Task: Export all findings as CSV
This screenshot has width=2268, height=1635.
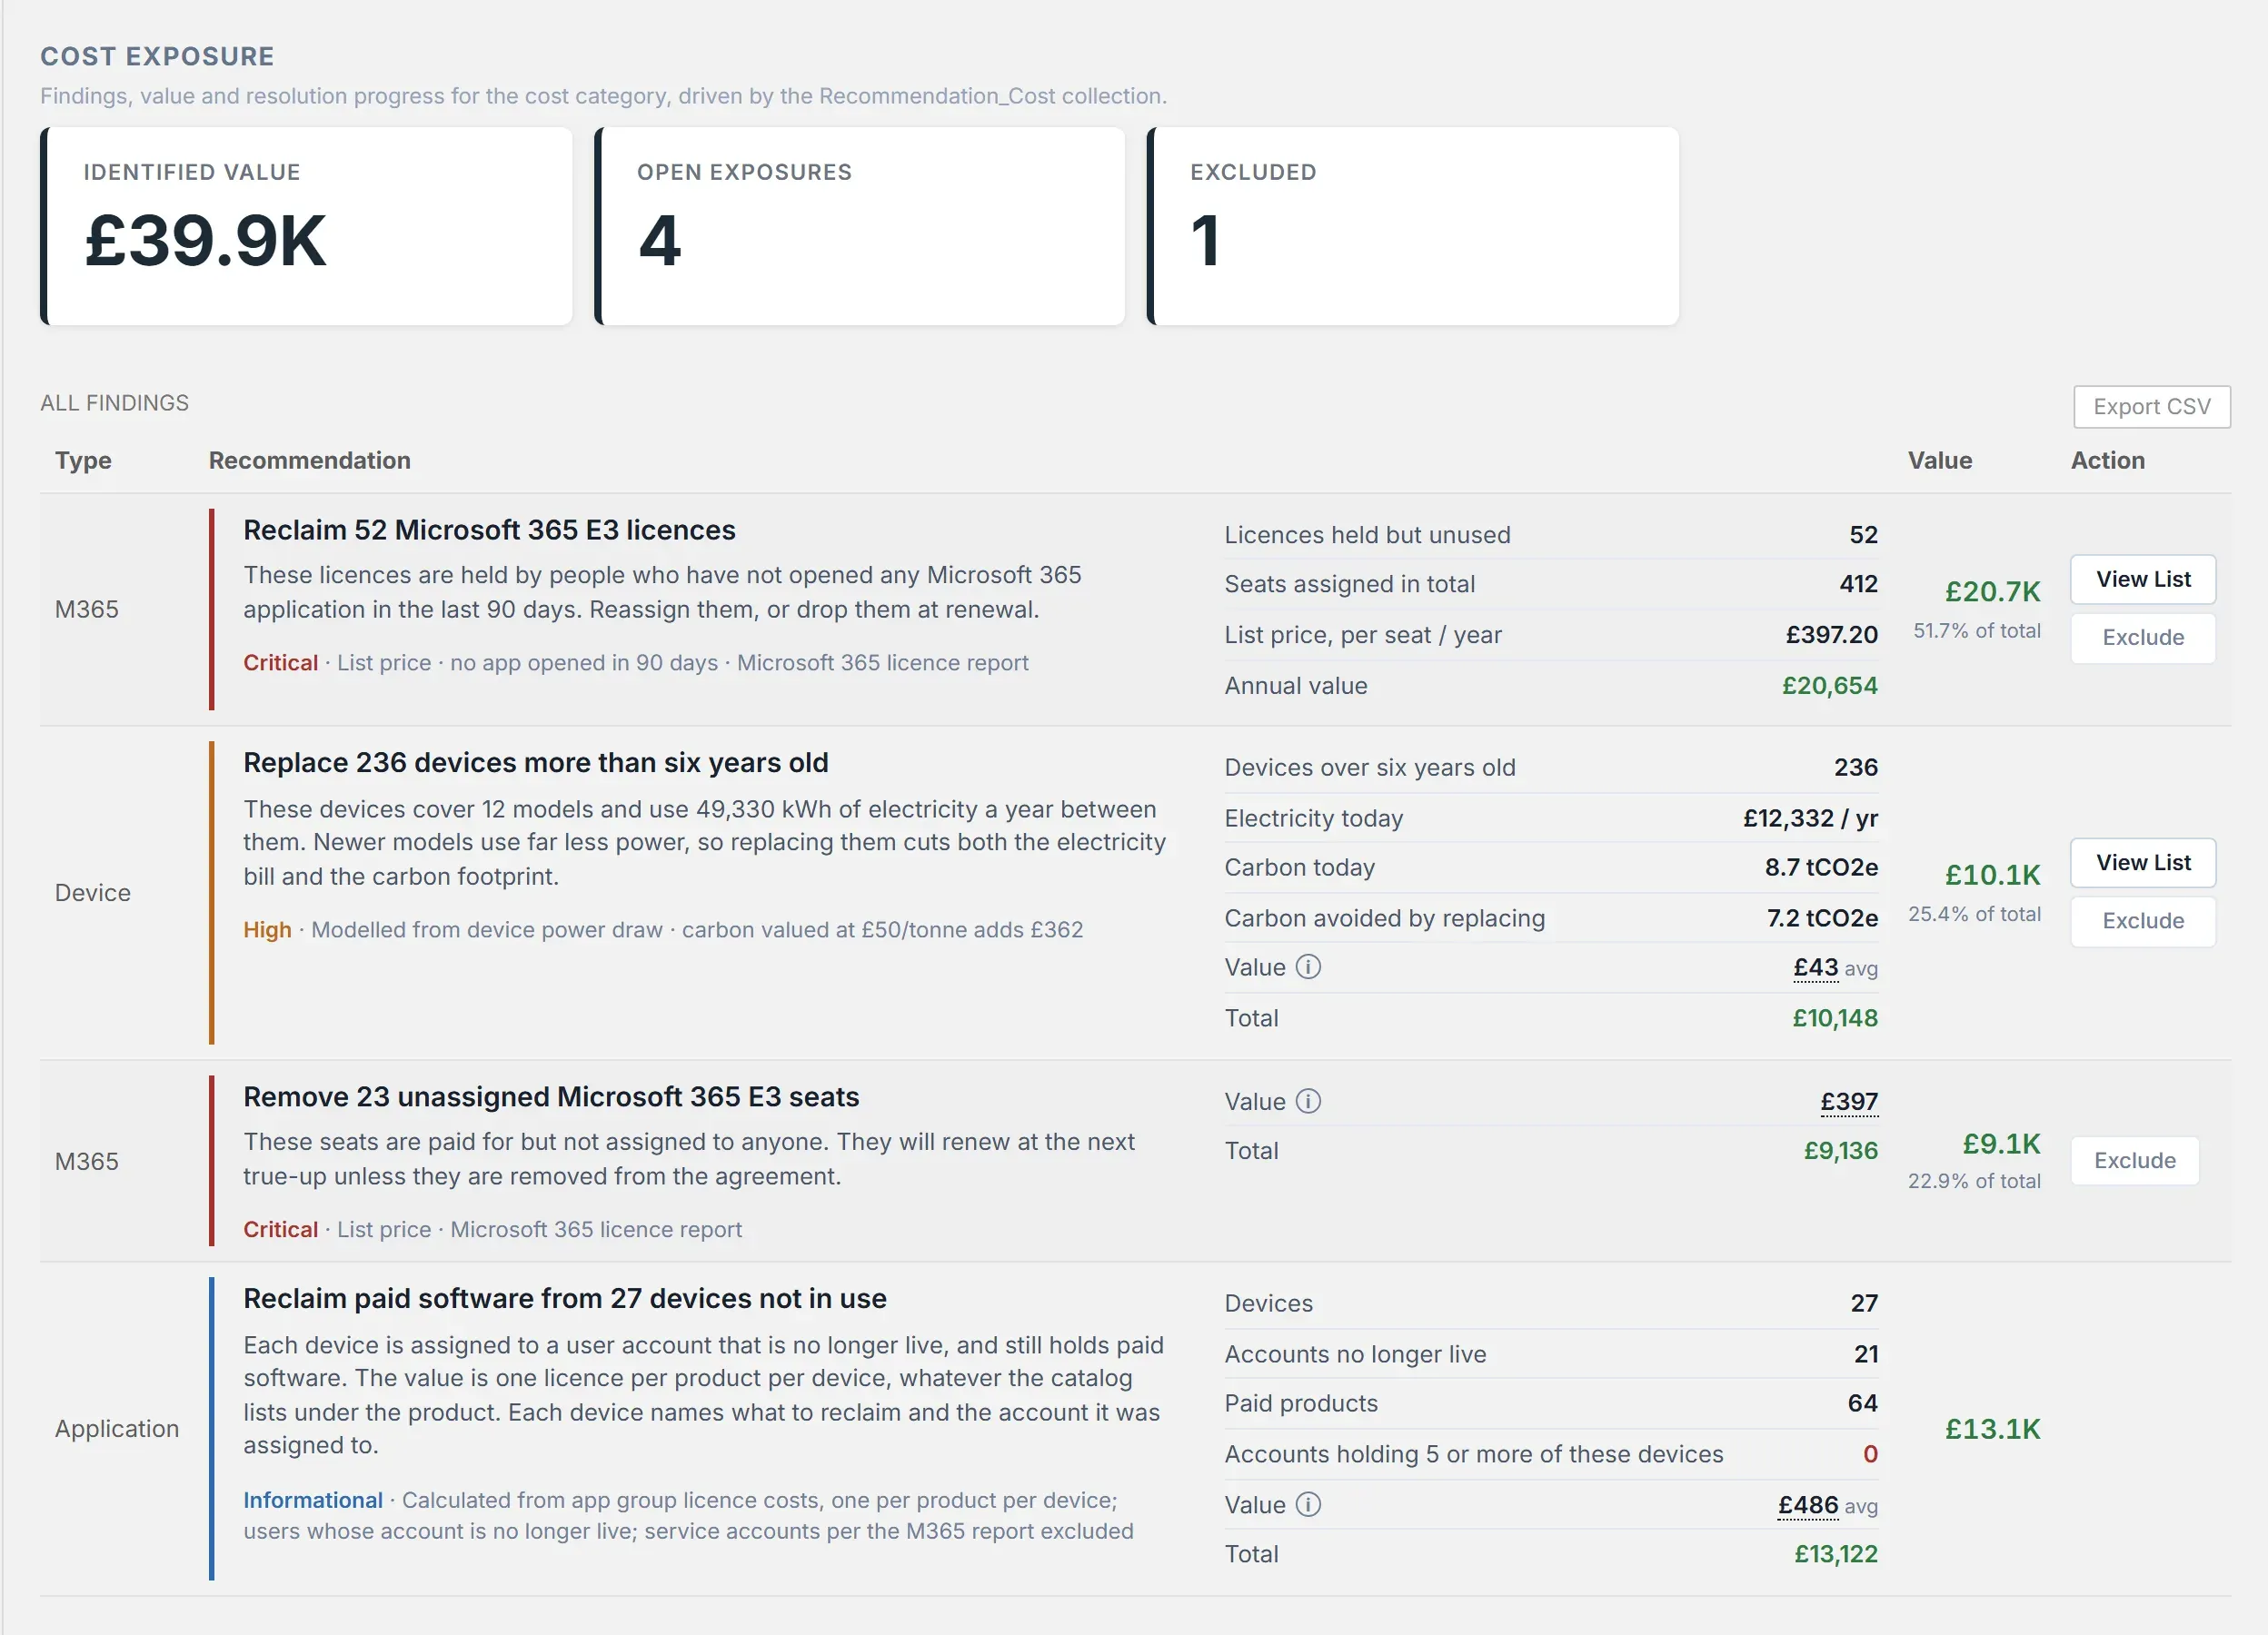Action: 2151,407
